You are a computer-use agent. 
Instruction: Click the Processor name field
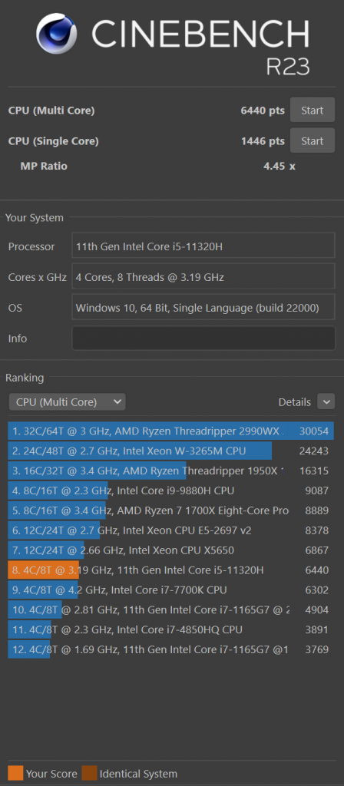coord(203,246)
